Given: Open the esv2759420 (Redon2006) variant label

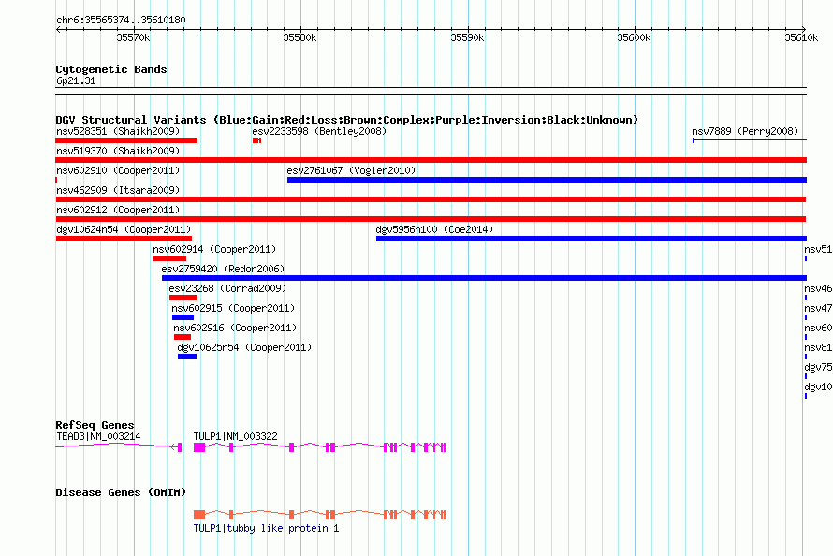Looking at the screenshot, I should (x=223, y=269).
